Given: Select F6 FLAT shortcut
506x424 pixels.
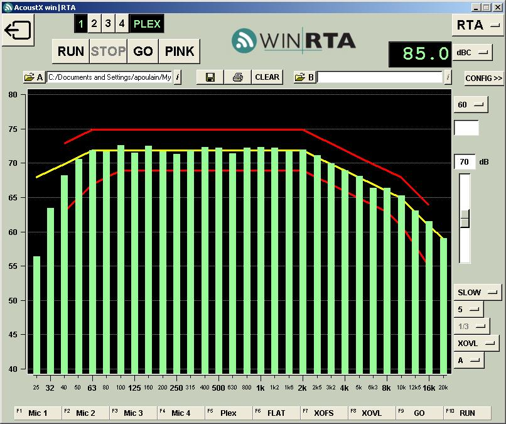Looking at the screenshot, I should tap(276, 413).
